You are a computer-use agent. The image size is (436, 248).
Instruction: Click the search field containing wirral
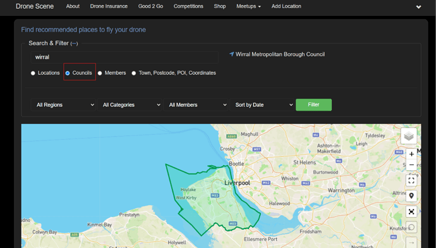(x=124, y=57)
